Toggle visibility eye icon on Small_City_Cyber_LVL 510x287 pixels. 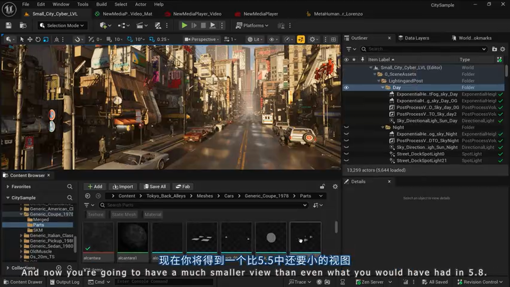click(346, 67)
